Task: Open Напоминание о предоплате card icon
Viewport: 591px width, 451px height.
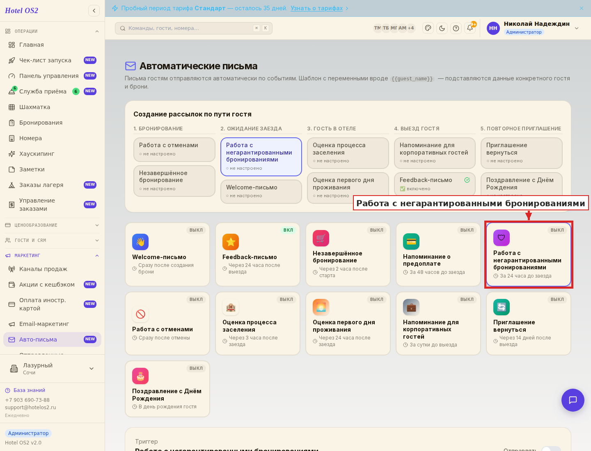Action: 411,241
